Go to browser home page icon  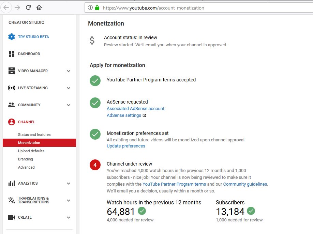pos(39,7)
